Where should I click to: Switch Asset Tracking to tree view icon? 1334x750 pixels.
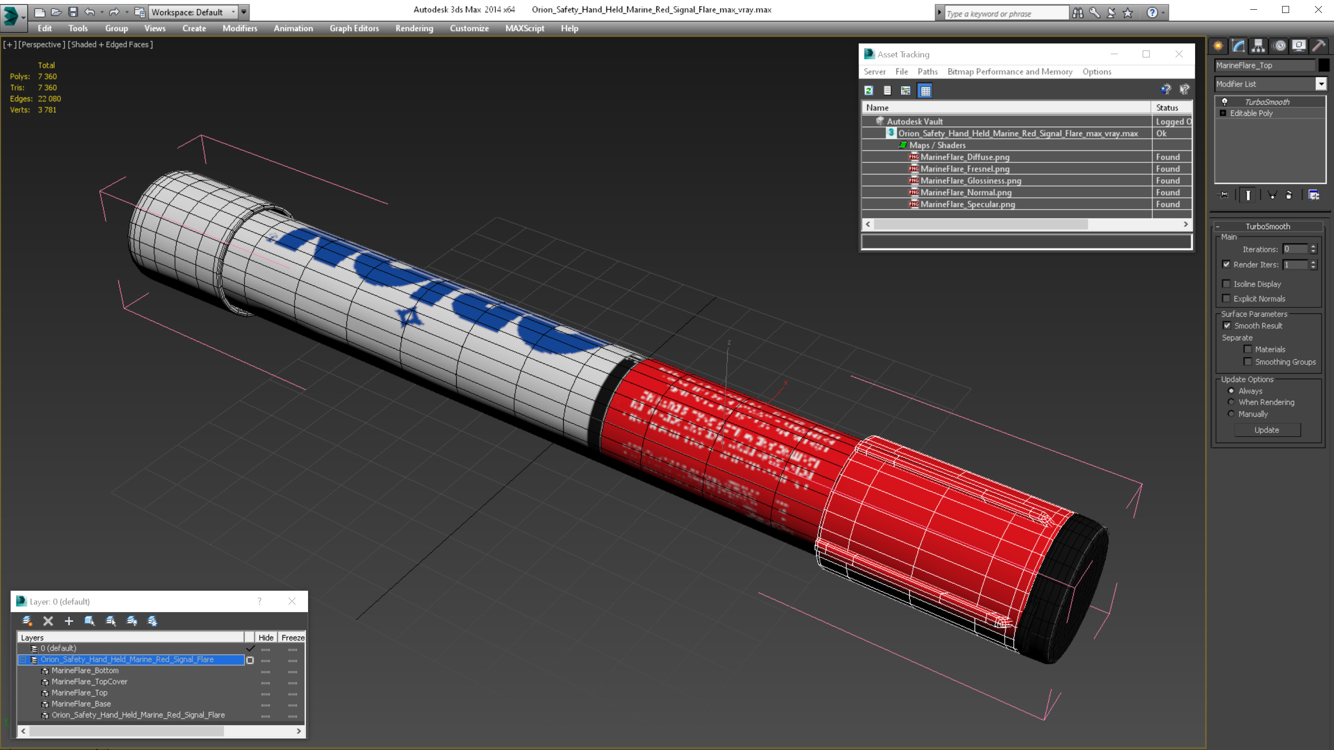905,91
